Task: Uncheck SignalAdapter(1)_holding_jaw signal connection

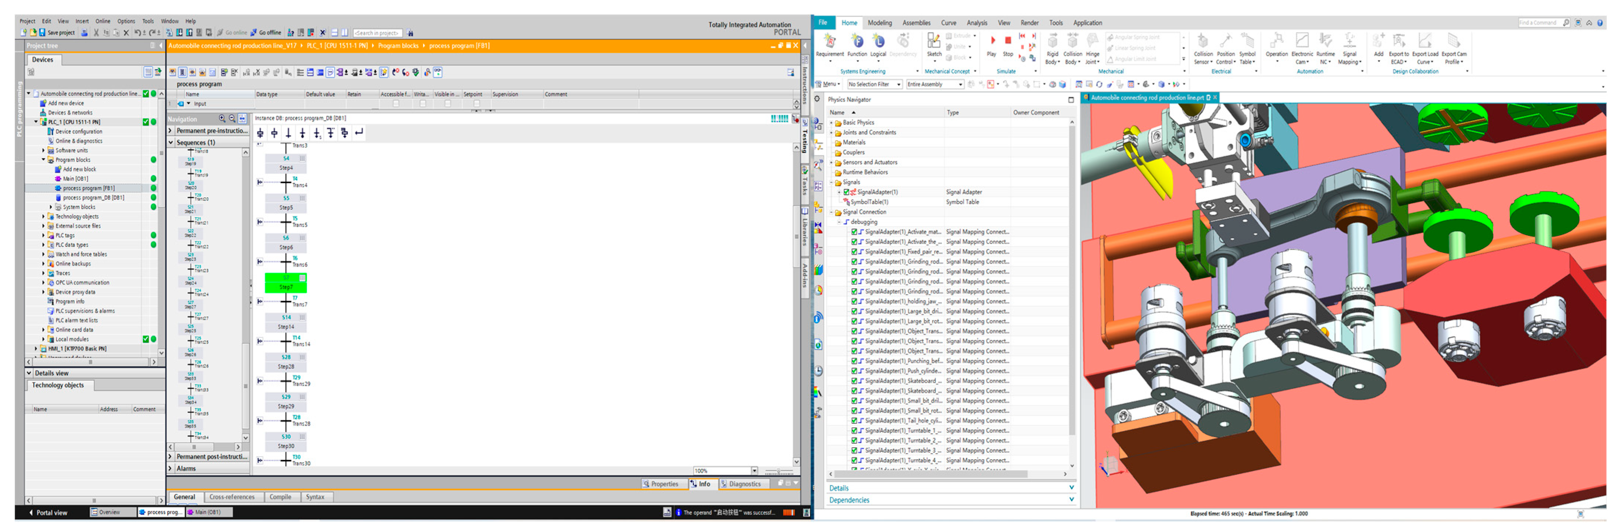Action: tap(854, 301)
